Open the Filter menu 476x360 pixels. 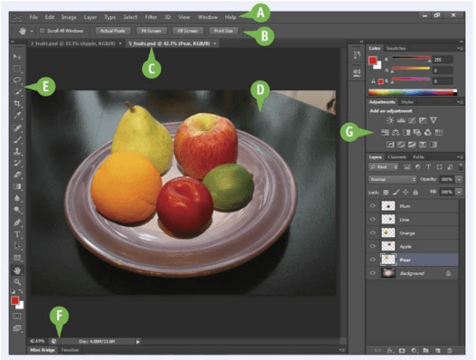pyautogui.click(x=151, y=17)
